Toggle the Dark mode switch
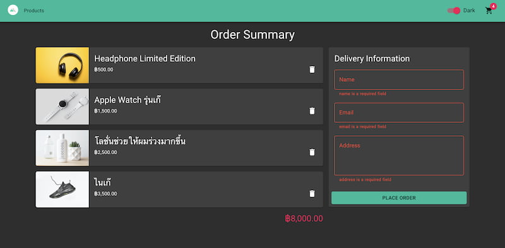This screenshot has width=505, height=248. 454,11
